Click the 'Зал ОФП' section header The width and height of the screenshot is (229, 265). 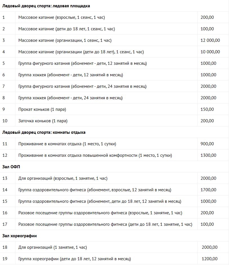coord(11,167)
